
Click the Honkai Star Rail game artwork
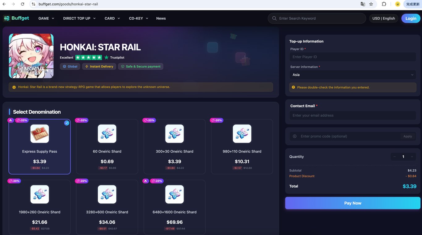coord(31,56)
